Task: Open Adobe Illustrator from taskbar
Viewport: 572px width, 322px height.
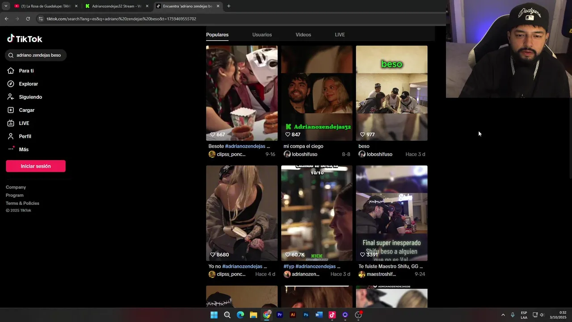Action: click(293, 315)
